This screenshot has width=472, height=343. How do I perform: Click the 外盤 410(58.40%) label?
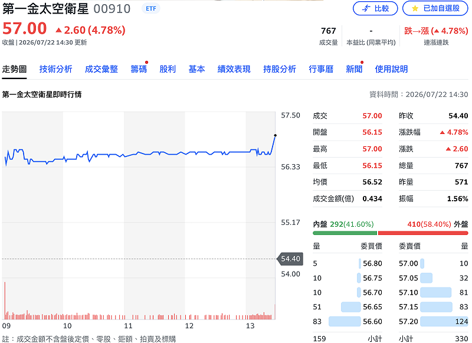coord(438,224)
